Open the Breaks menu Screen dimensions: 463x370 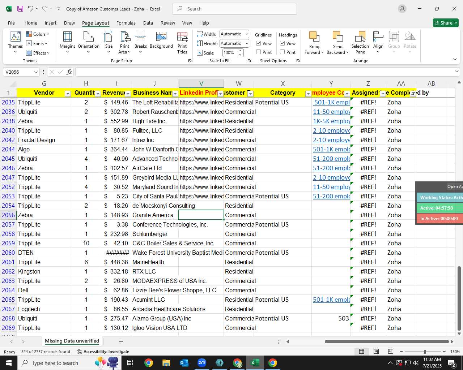[x=141, y=43]
